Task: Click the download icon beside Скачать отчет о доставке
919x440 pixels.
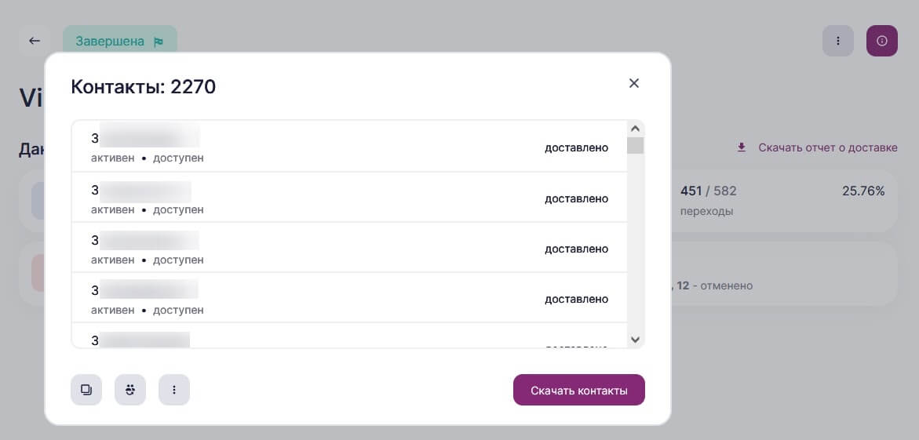Action: pos(742,147)
